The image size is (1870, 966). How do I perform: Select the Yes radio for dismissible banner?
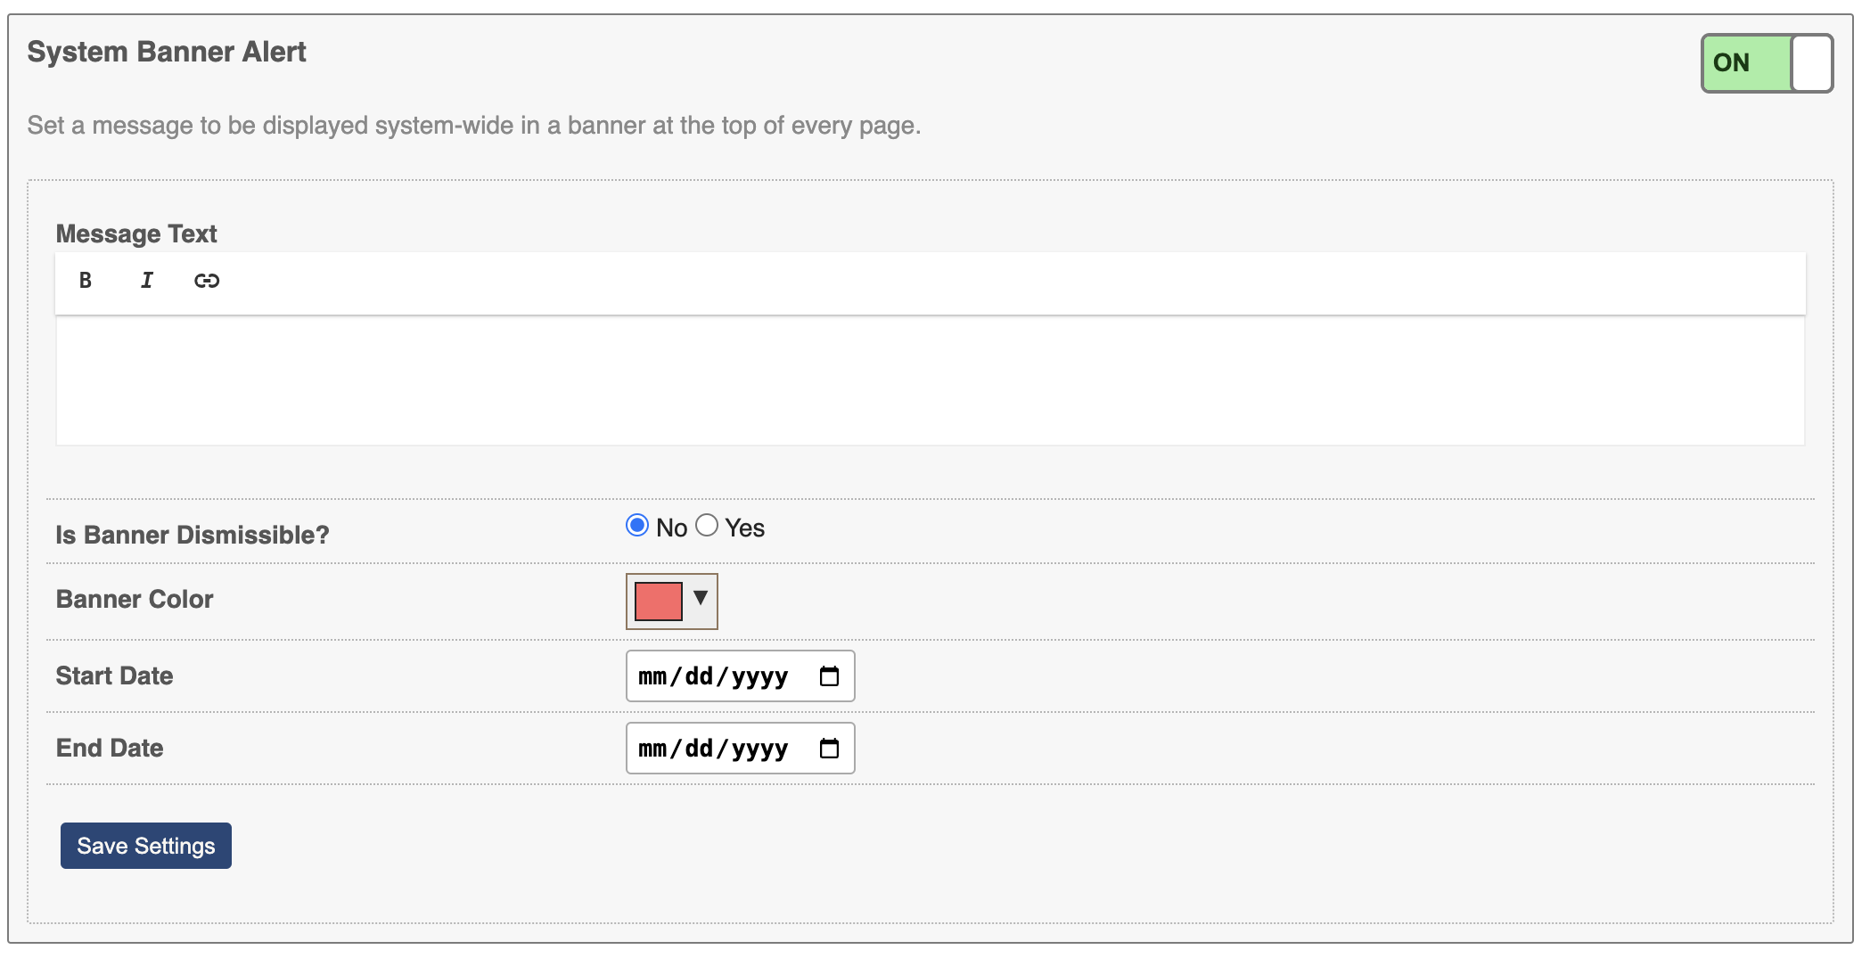tap(707, 526)
